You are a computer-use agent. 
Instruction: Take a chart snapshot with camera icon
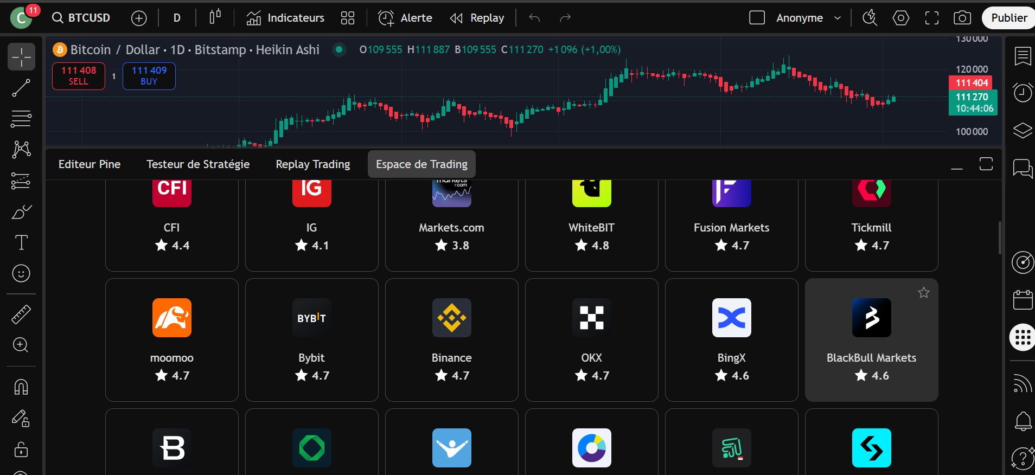962,18
